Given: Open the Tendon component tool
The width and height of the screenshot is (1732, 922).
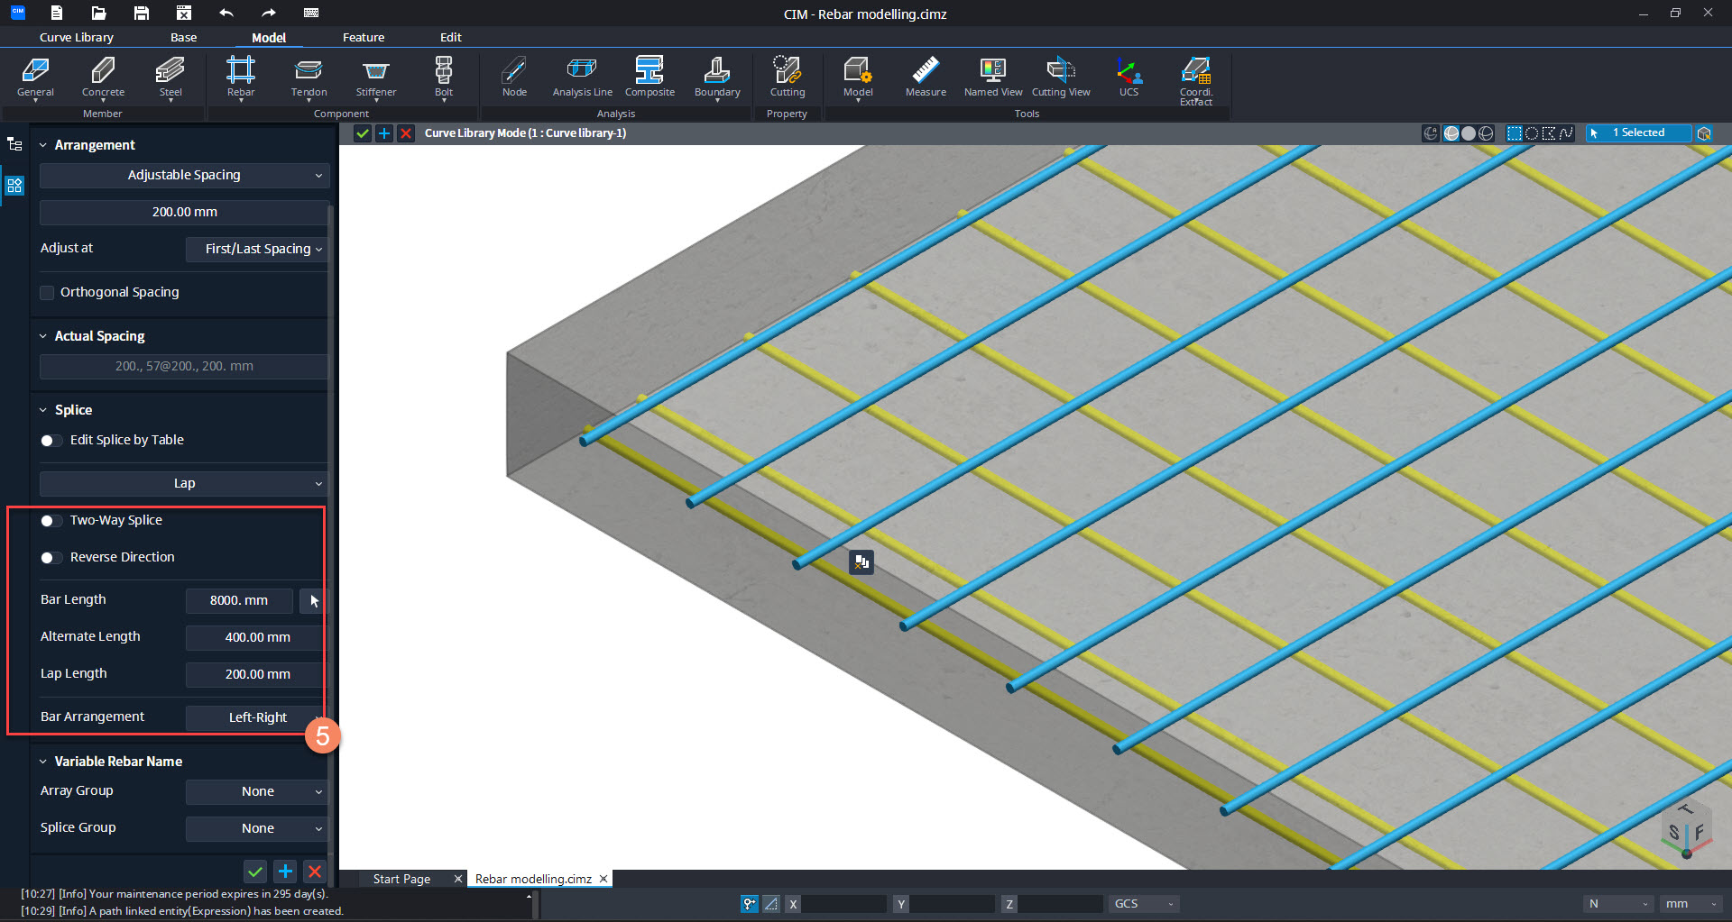Looking at the screenshot, I should click(x=309, y=78).
